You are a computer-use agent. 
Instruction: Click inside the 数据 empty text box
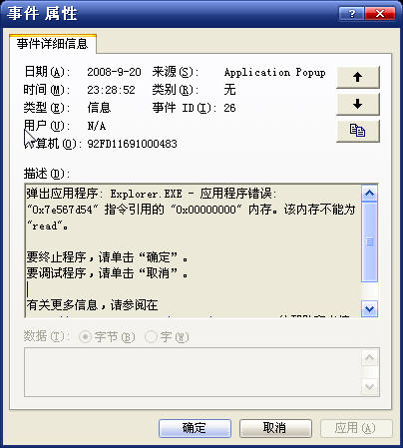click(193, 372)
